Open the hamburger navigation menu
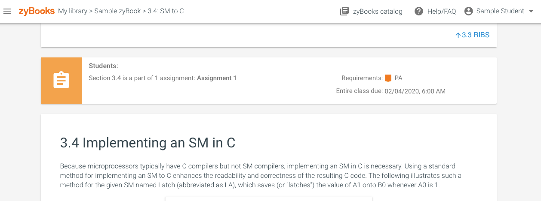541x201 pixels. coord(7,11)
